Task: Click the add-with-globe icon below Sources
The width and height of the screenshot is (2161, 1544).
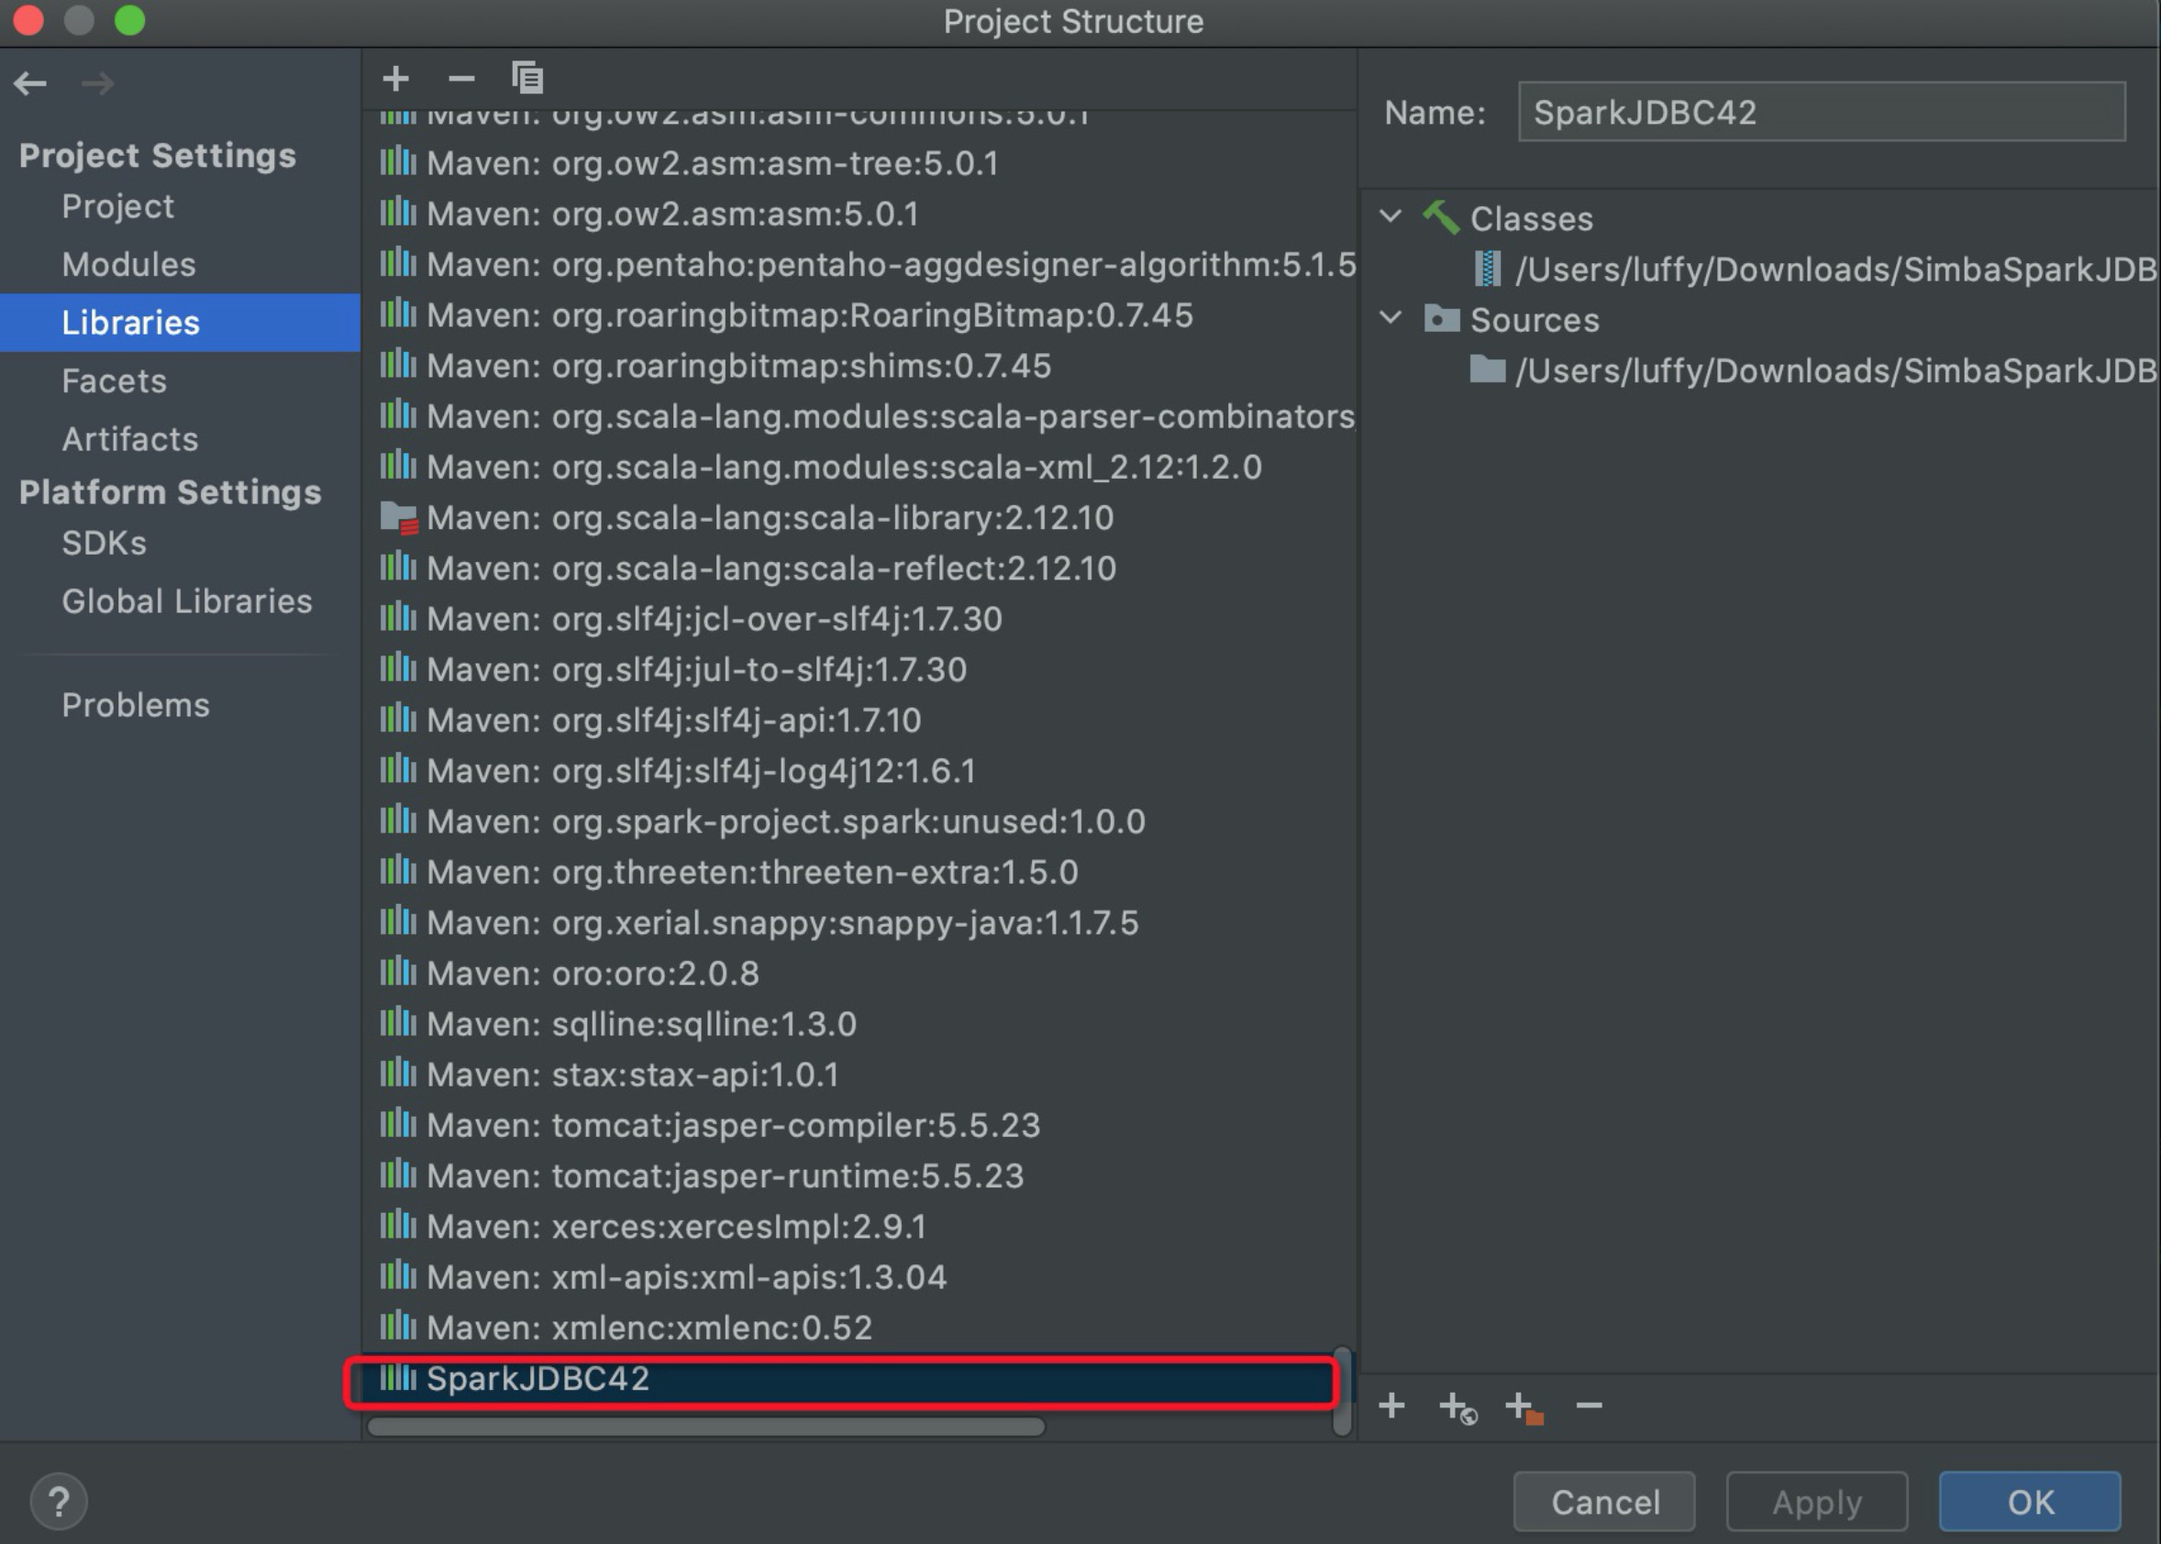Action: coord(1457,1407)
